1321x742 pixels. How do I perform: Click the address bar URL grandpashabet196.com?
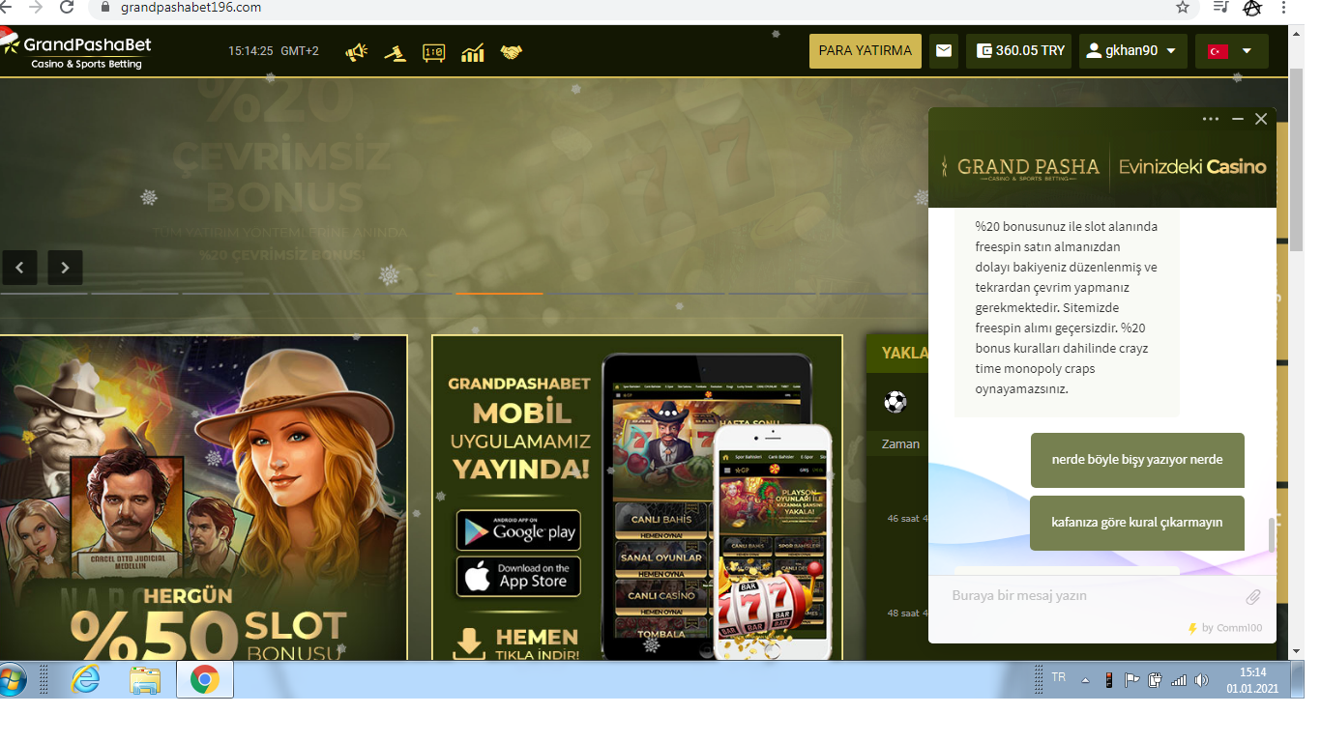click(x=191, y=8)
